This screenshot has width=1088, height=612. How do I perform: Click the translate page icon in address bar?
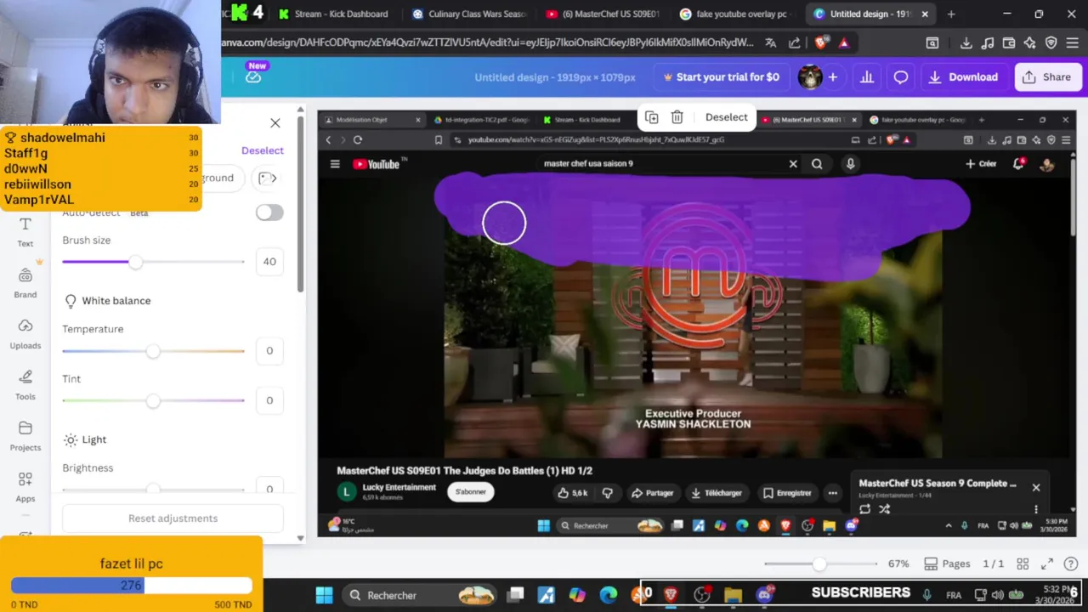click(770, 42)
